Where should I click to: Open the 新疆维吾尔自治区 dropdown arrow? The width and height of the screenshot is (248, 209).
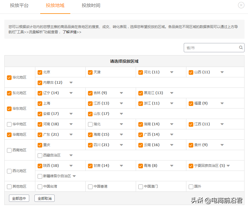[74, 176]
